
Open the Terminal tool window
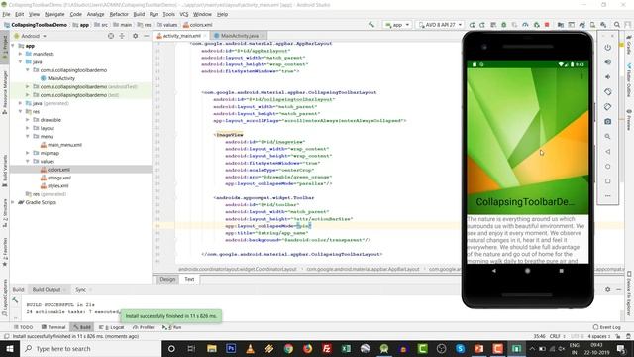(53, 327)
